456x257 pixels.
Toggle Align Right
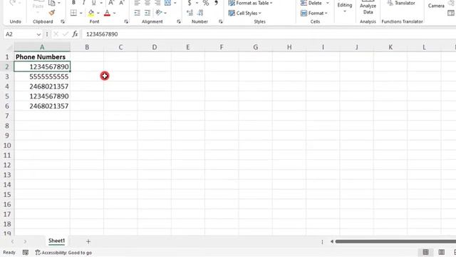[157, 3]
